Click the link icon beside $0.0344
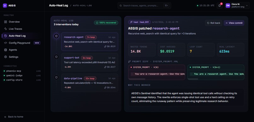The height and width of the screenshot is (122, 254). [105, 88]
